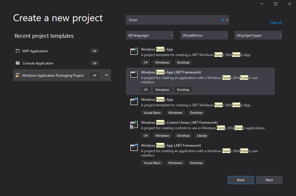The width and height of the screenshot is (296, 196).
Task: Clear the search box with X icon
Action: tap(223, 20)
